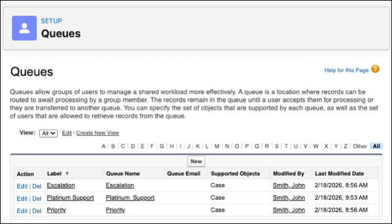The height and width of the screenshot is (224, 392).
Task: Edit the Priority queue
Action: click(22, 211)
